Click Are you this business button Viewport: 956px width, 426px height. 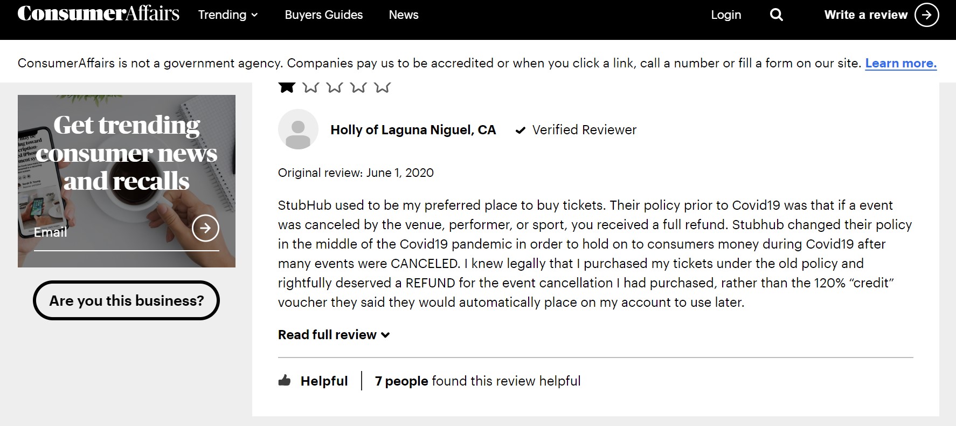click(126, 300)
